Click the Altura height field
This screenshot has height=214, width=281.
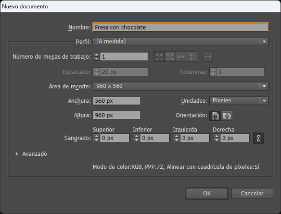tap(117, 115)
